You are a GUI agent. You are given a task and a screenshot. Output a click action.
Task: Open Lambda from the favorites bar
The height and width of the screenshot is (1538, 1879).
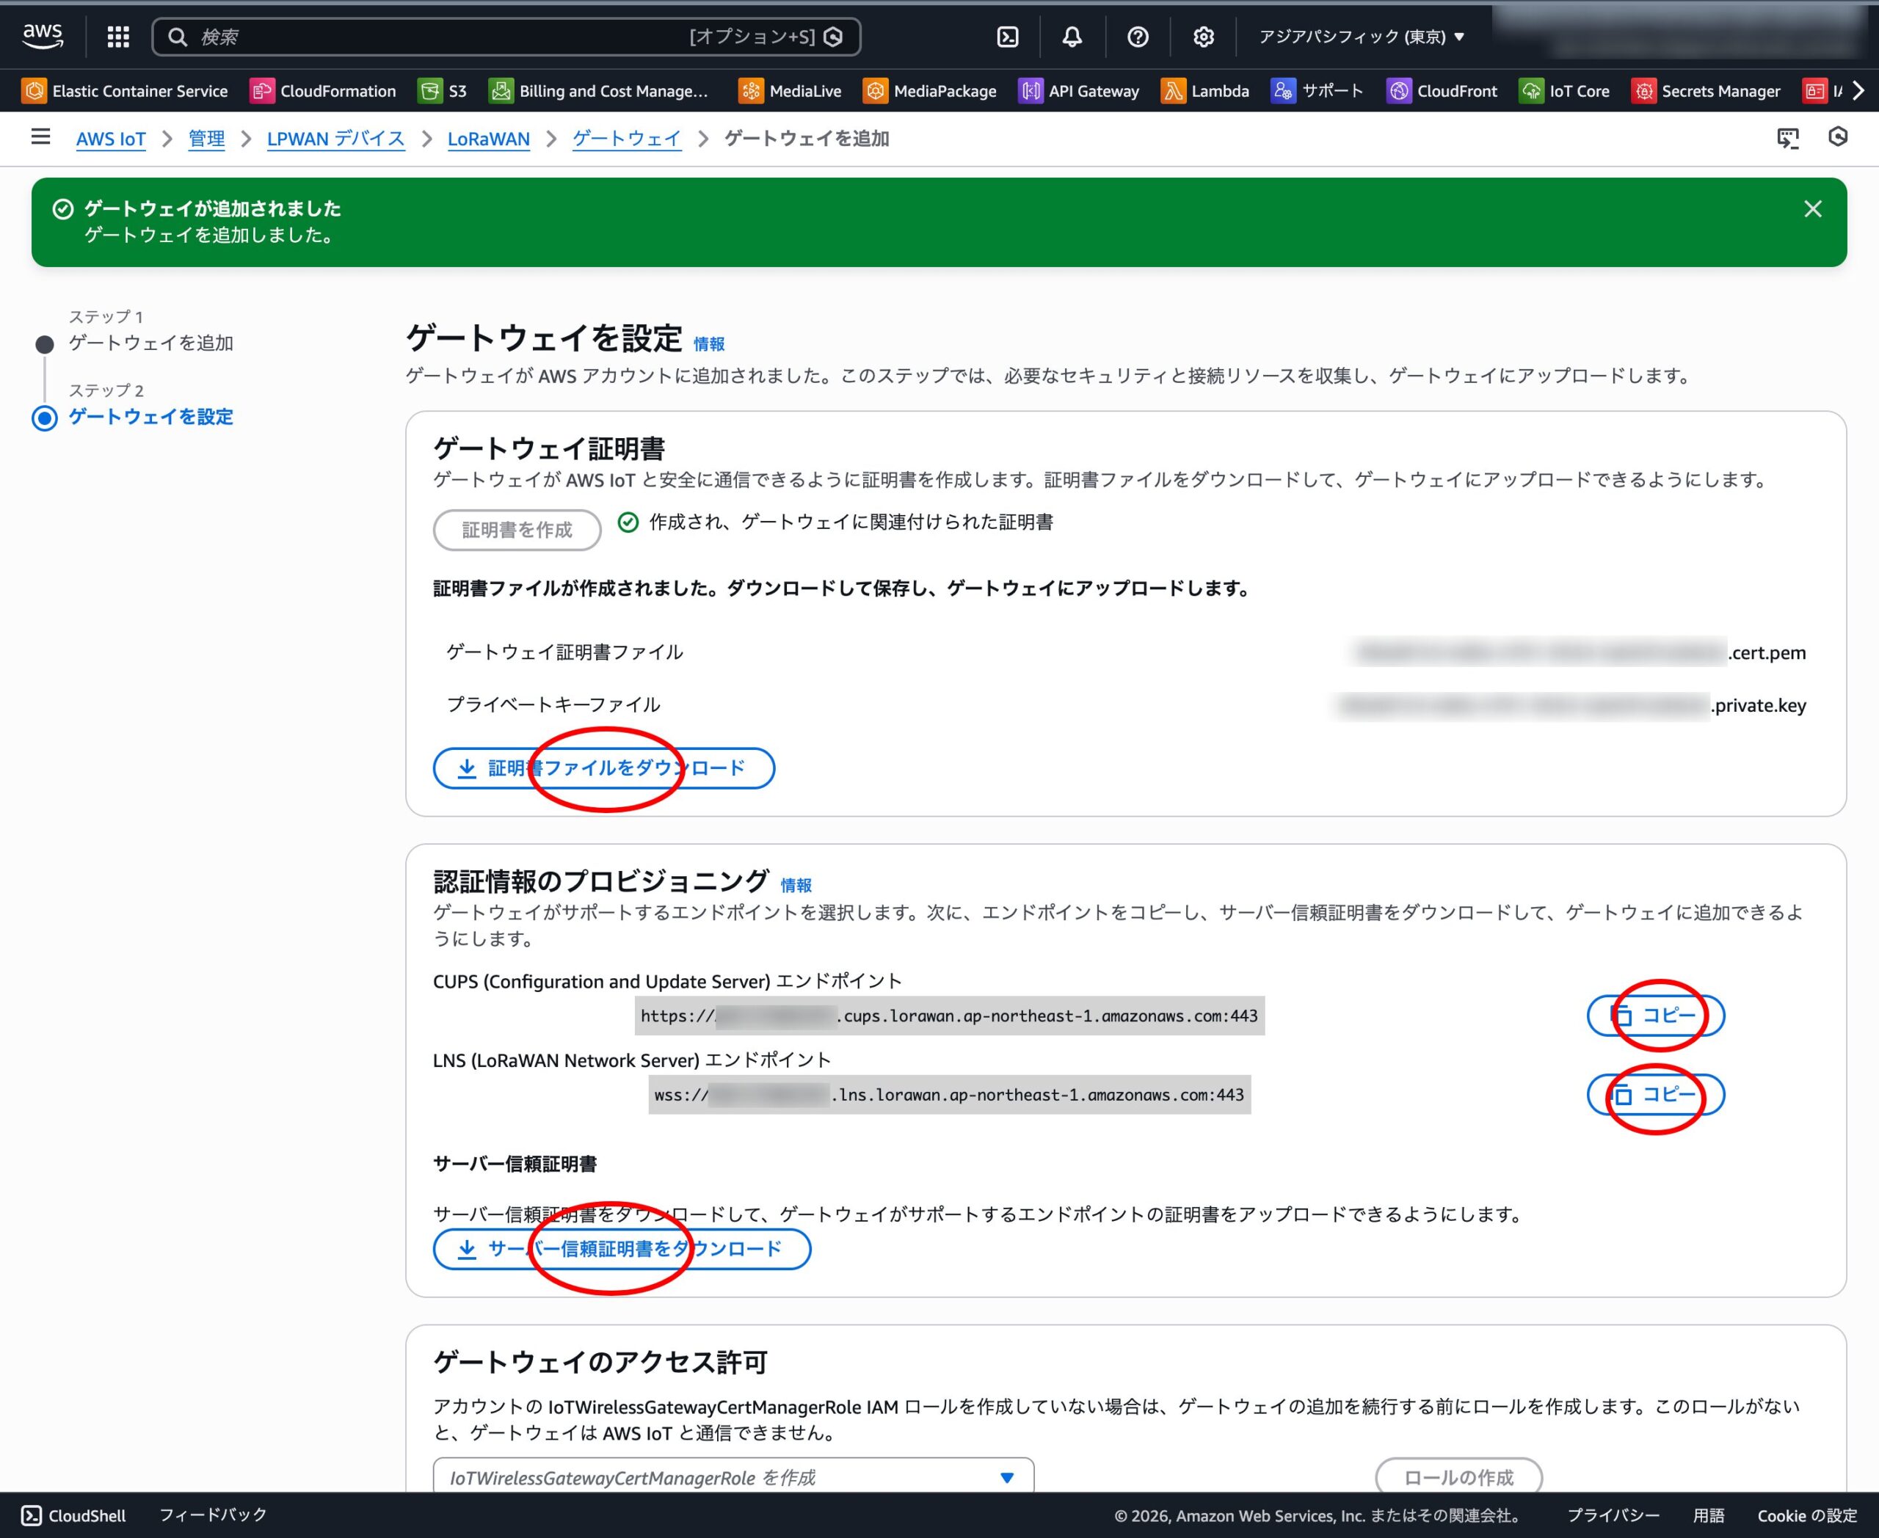coord(1205,90)
